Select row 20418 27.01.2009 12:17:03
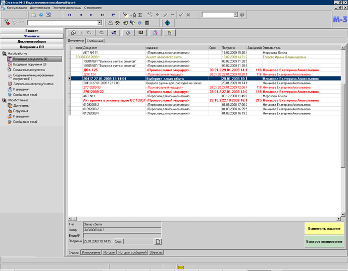This screenshot has height=271, width=348. pyautogui.click(x=204, y=83)
